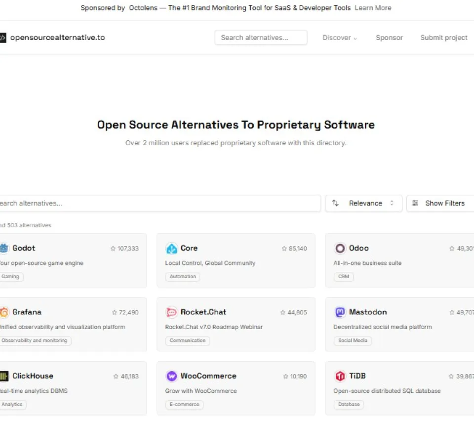474x422 pixels.
Task: Open the Grafana logo icon
Action: pos(3,312)
